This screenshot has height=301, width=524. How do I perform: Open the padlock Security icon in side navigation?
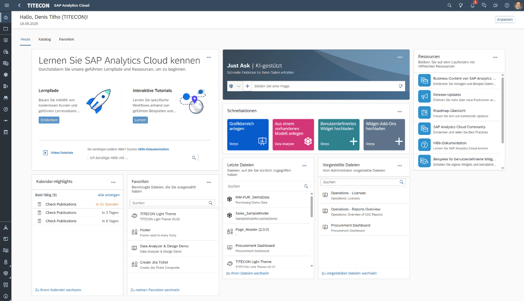point(5,262)
